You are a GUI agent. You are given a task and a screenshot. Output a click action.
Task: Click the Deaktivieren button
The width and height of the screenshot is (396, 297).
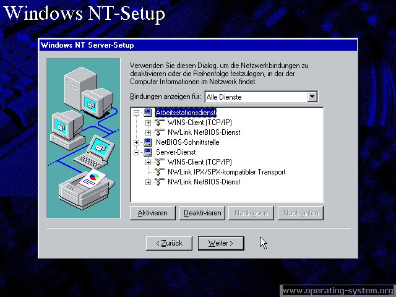pos(202,213)
